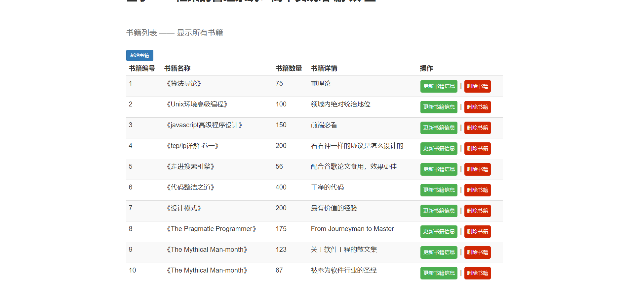The height and width of the screenshot is (290, 629).
Task: Remove the book 《javascript高级程序设计》
Action: click(x=477, y=128)
